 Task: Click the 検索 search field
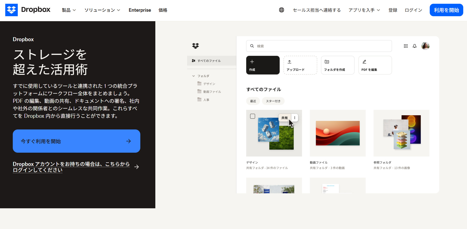(319, 46)
